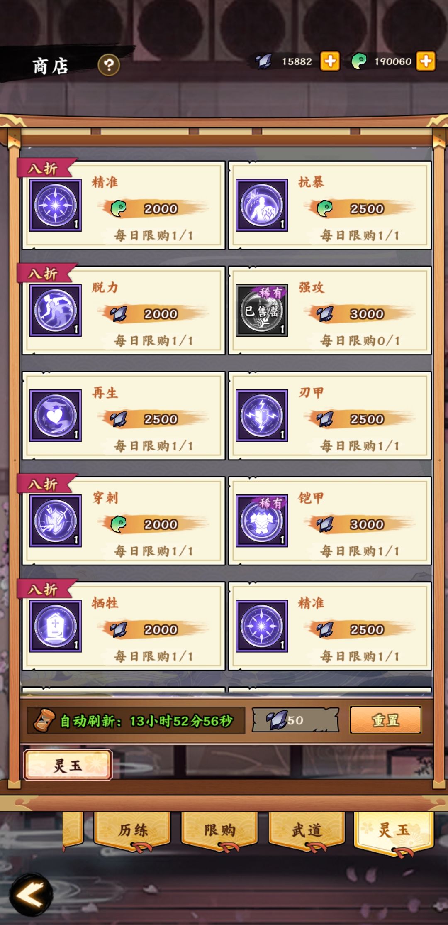Image resolution: width=448 pixels, height=925 pixels.
Task: Tap the 刃甲 shield rune icon
Action: (262, 416)
